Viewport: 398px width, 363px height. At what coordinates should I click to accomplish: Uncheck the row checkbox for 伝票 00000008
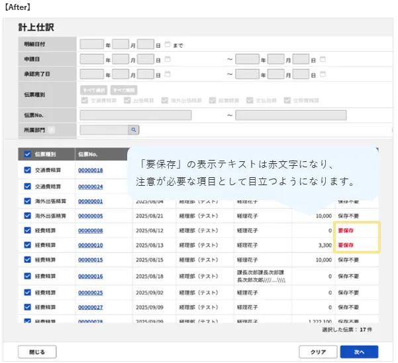pyautogui.click(x=27, y=231)
